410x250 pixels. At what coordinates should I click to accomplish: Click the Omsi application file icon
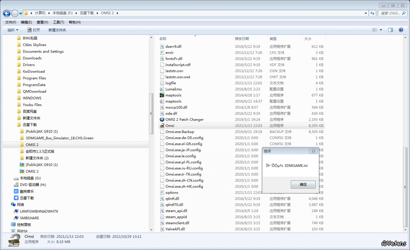(x=162, y=125)
